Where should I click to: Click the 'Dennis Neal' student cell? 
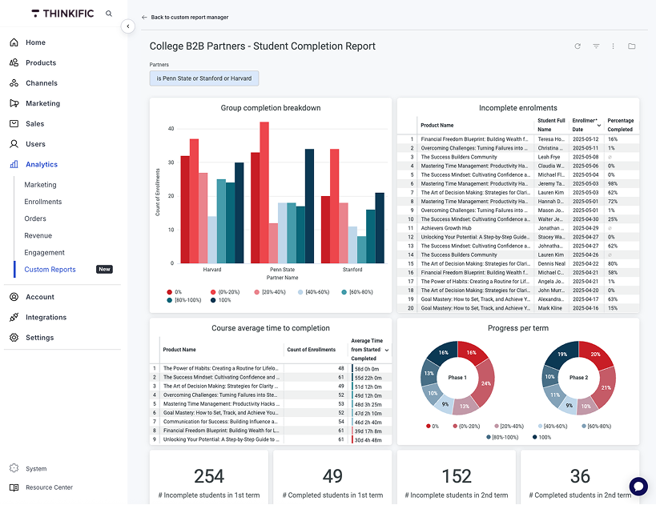(551, 264)
